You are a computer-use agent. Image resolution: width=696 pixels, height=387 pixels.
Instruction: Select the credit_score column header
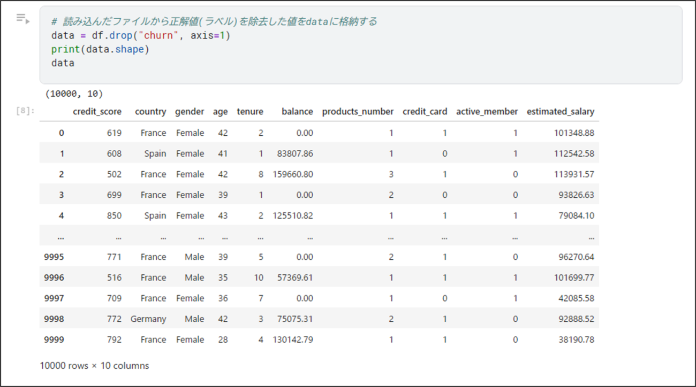click(97, 112)
